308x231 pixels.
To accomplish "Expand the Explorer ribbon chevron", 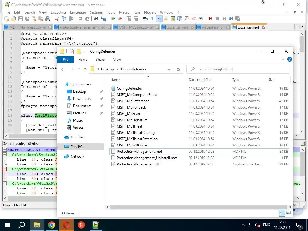I will point(283,59).
